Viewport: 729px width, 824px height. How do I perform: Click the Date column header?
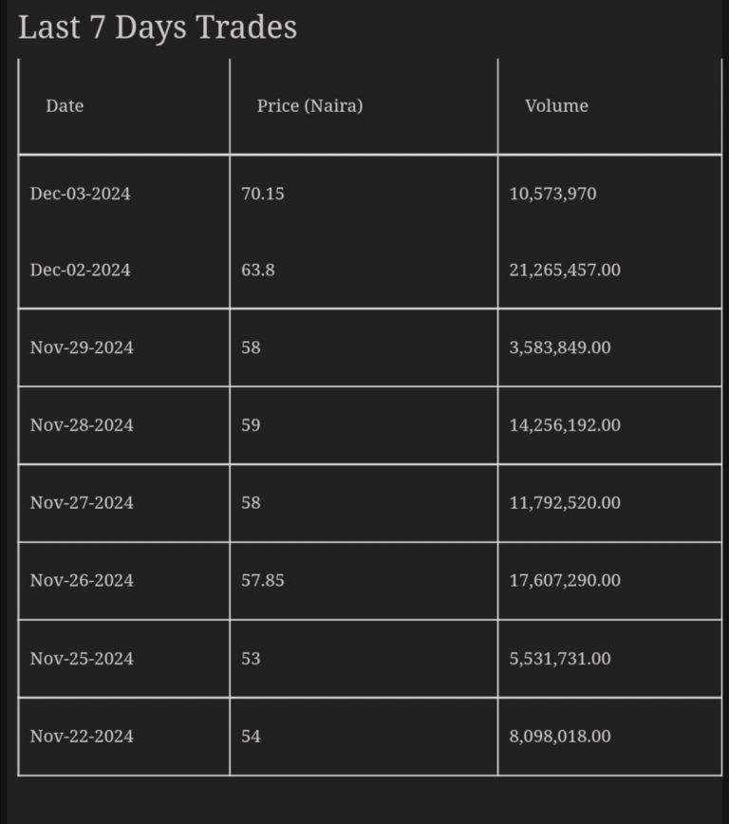(x=65, y=106)
